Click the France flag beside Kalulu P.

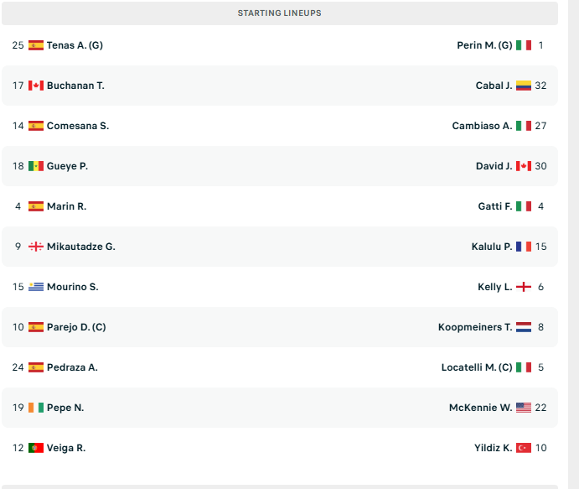524,247
